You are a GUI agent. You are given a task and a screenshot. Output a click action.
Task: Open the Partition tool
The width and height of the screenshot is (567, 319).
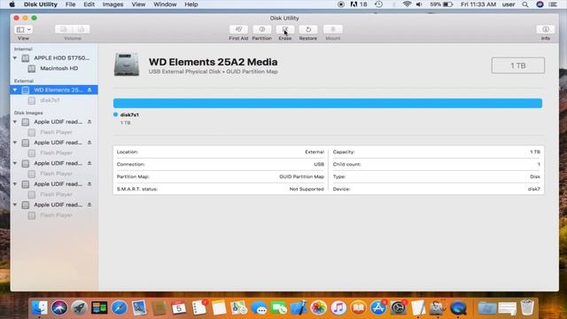point(262,29)
